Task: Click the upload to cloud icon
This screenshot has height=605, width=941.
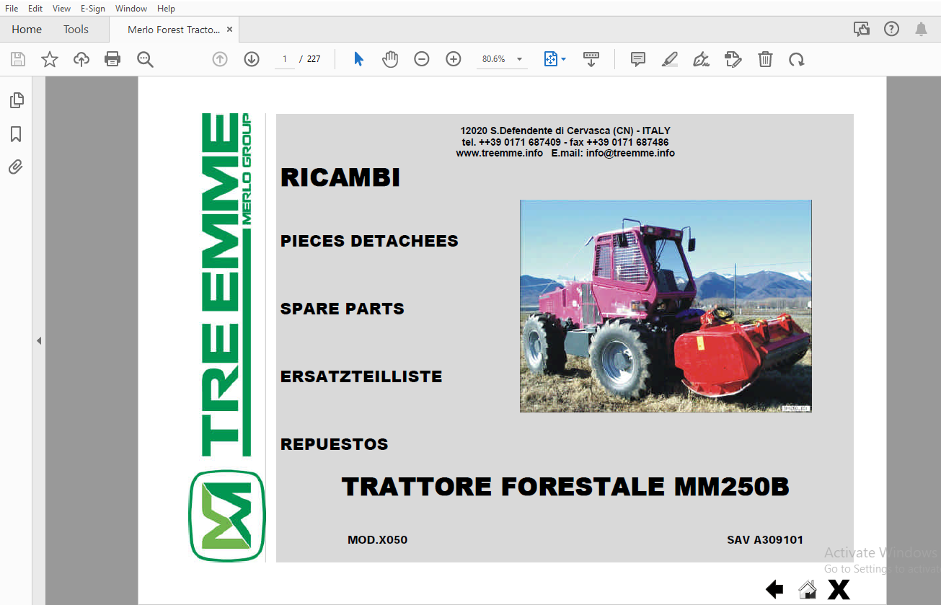Action: tap(81, 59)
